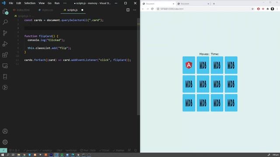This screenshot has height=157, width=280.
Task: Click the Prettier status bar item
Action: click(x=119, y=150)
